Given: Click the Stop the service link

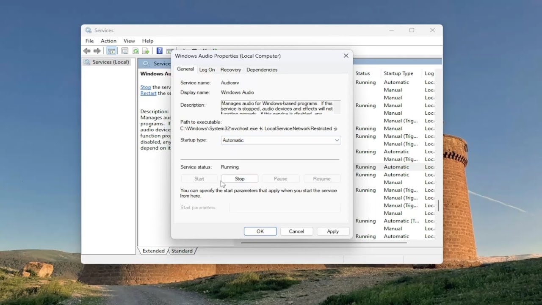Looking at the screenshot, I should click(146, 87).
